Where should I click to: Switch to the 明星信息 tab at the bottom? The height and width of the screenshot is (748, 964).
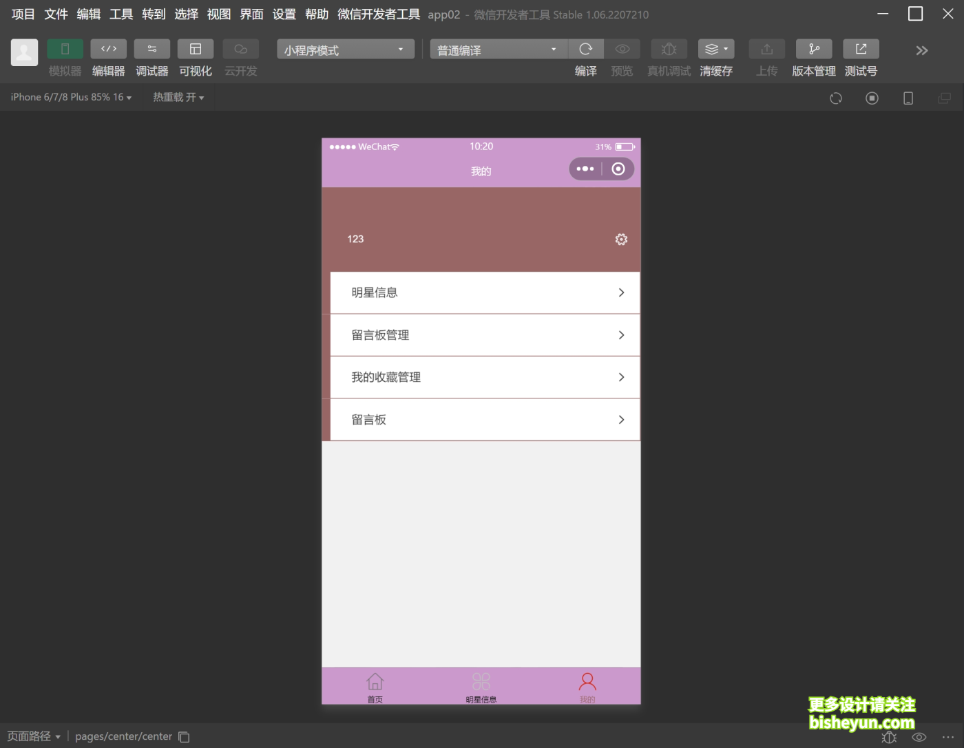coord(481,686)
